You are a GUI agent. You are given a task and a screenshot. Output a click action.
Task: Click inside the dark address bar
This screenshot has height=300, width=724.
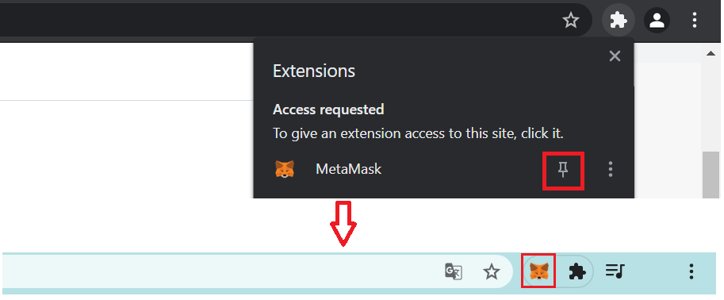click(277, 20)
